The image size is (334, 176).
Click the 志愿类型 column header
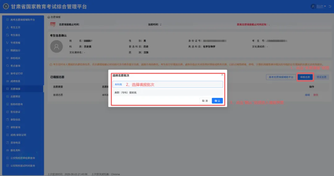click(58, 87)
